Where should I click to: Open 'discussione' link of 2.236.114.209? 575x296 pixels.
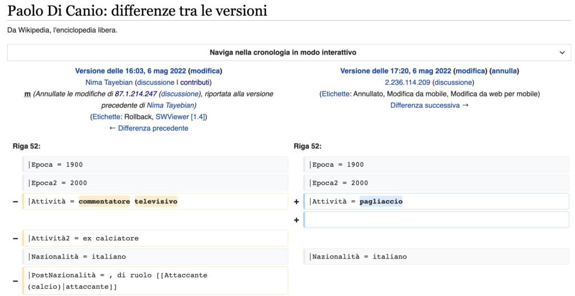[x=453, y=83]
